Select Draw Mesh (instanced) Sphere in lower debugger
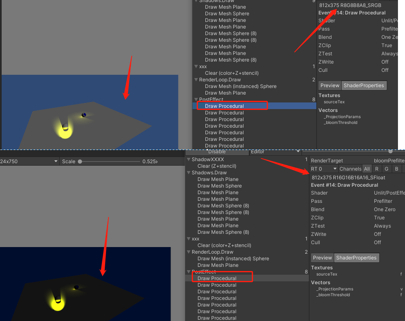 pos(233,259)
